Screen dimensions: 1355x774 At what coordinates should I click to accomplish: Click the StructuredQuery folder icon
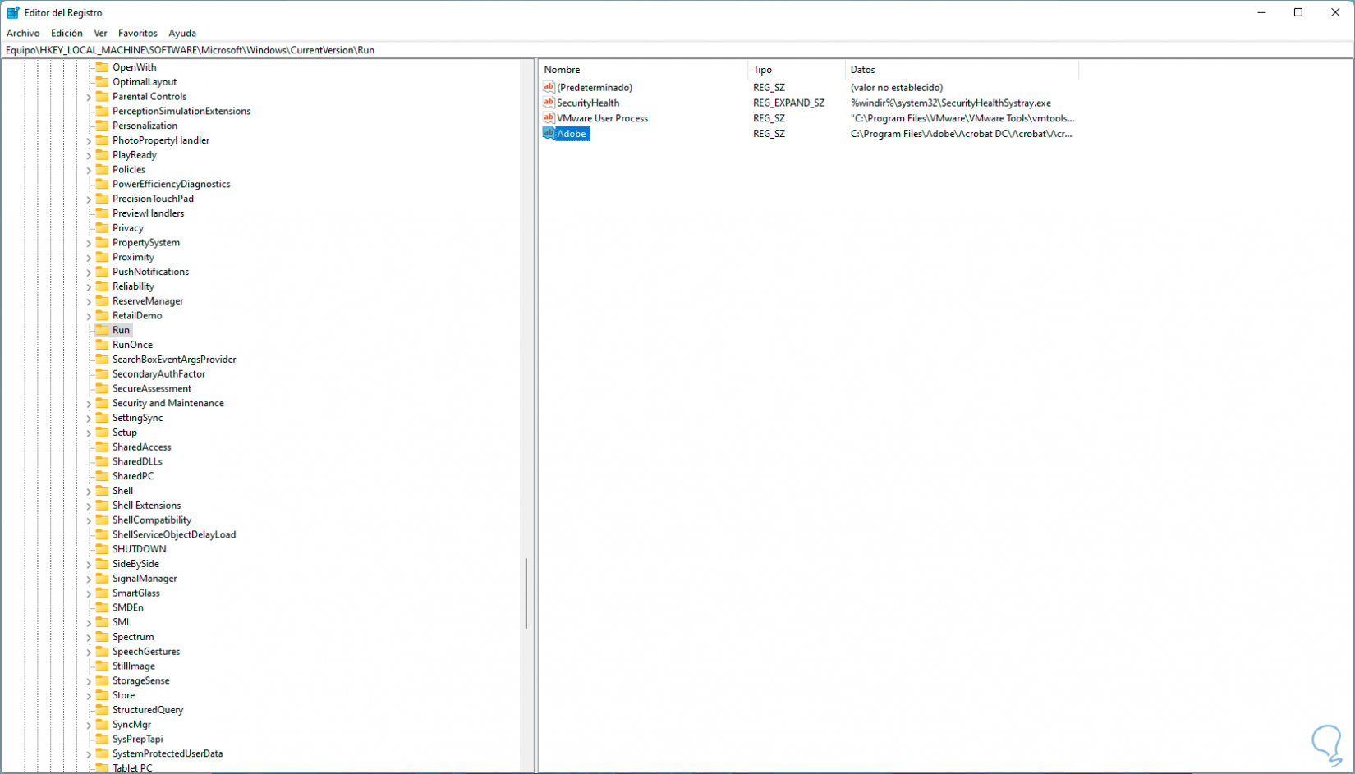pos(102,710)
